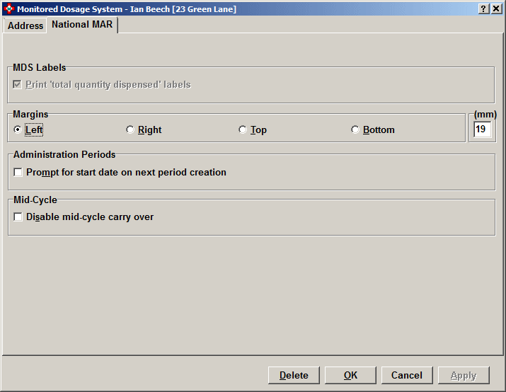
Task: Check Disable mid-cycle carry over
Action: (x=18, y=217)
